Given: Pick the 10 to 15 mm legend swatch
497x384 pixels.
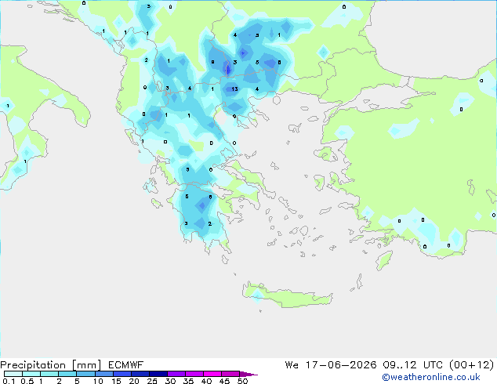Looking at the screenshot, I should click(104, 374).
